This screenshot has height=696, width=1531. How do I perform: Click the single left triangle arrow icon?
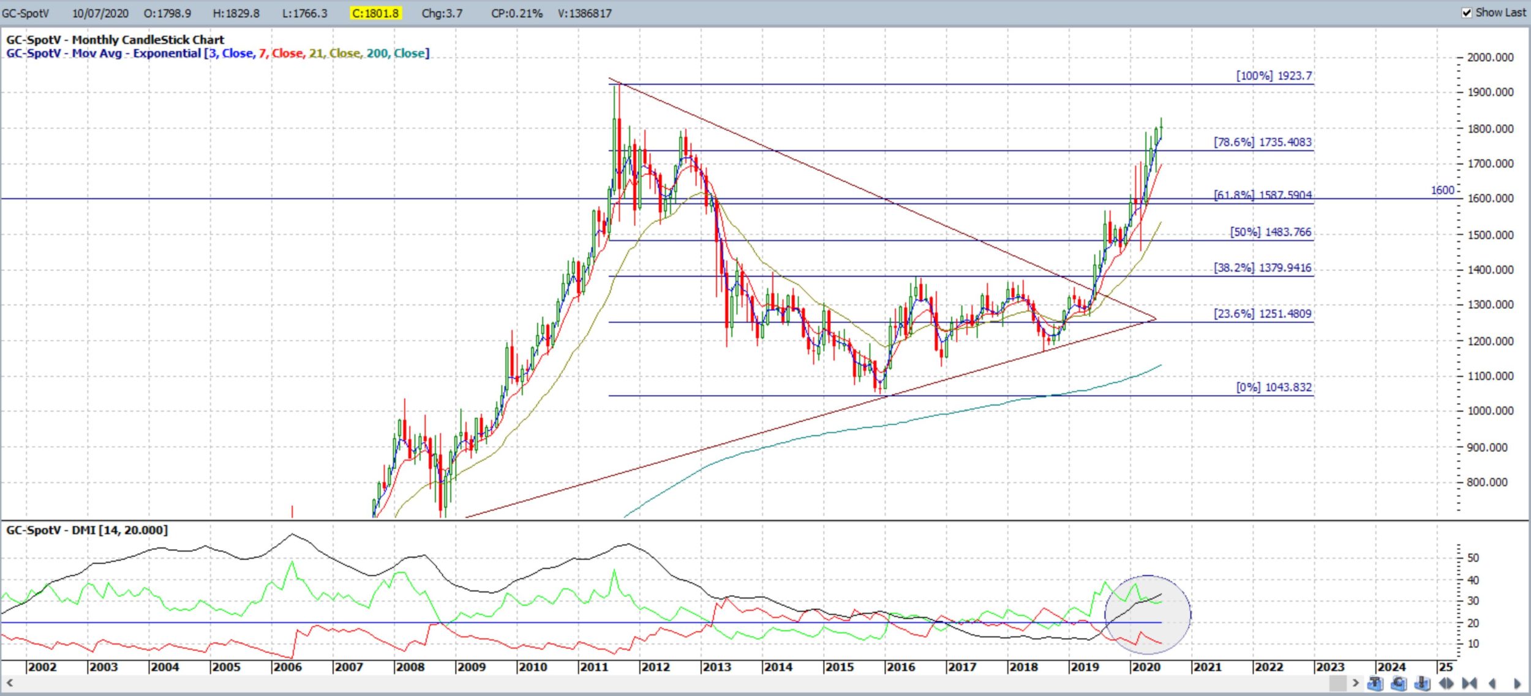coord(1492,683)
